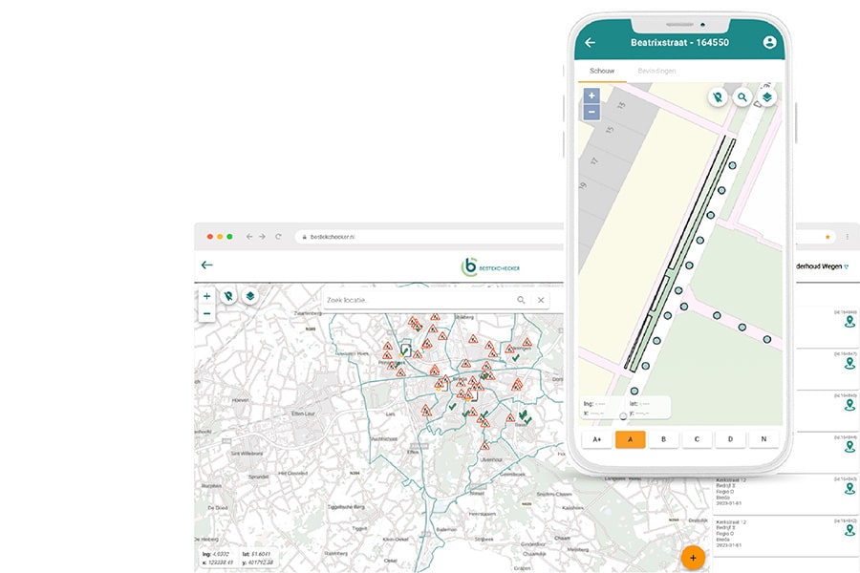
Task: Click the desktop app's back arrow
Action: [207, 265]
